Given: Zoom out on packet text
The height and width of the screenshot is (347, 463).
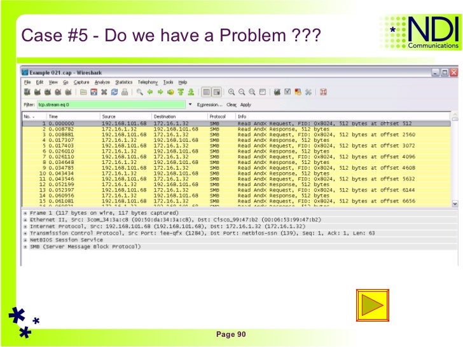Looking at the screenshot, I should coord(242,92).
